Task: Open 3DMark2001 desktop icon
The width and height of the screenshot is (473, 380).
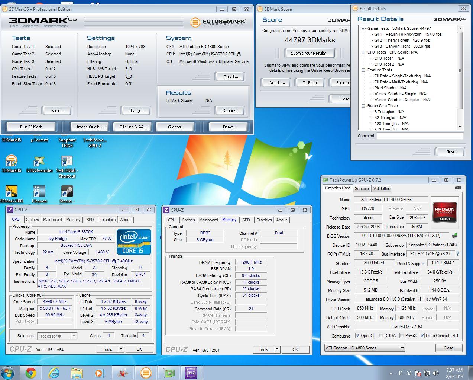Action: point(11,194)
